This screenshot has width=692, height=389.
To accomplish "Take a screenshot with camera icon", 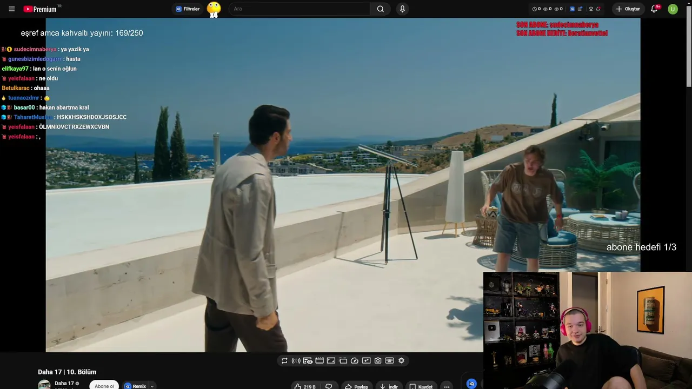I will coord(378,361).
